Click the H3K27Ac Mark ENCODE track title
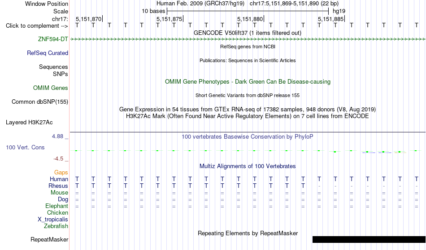Viewport: 426px width, 250px height. point(248,116)
